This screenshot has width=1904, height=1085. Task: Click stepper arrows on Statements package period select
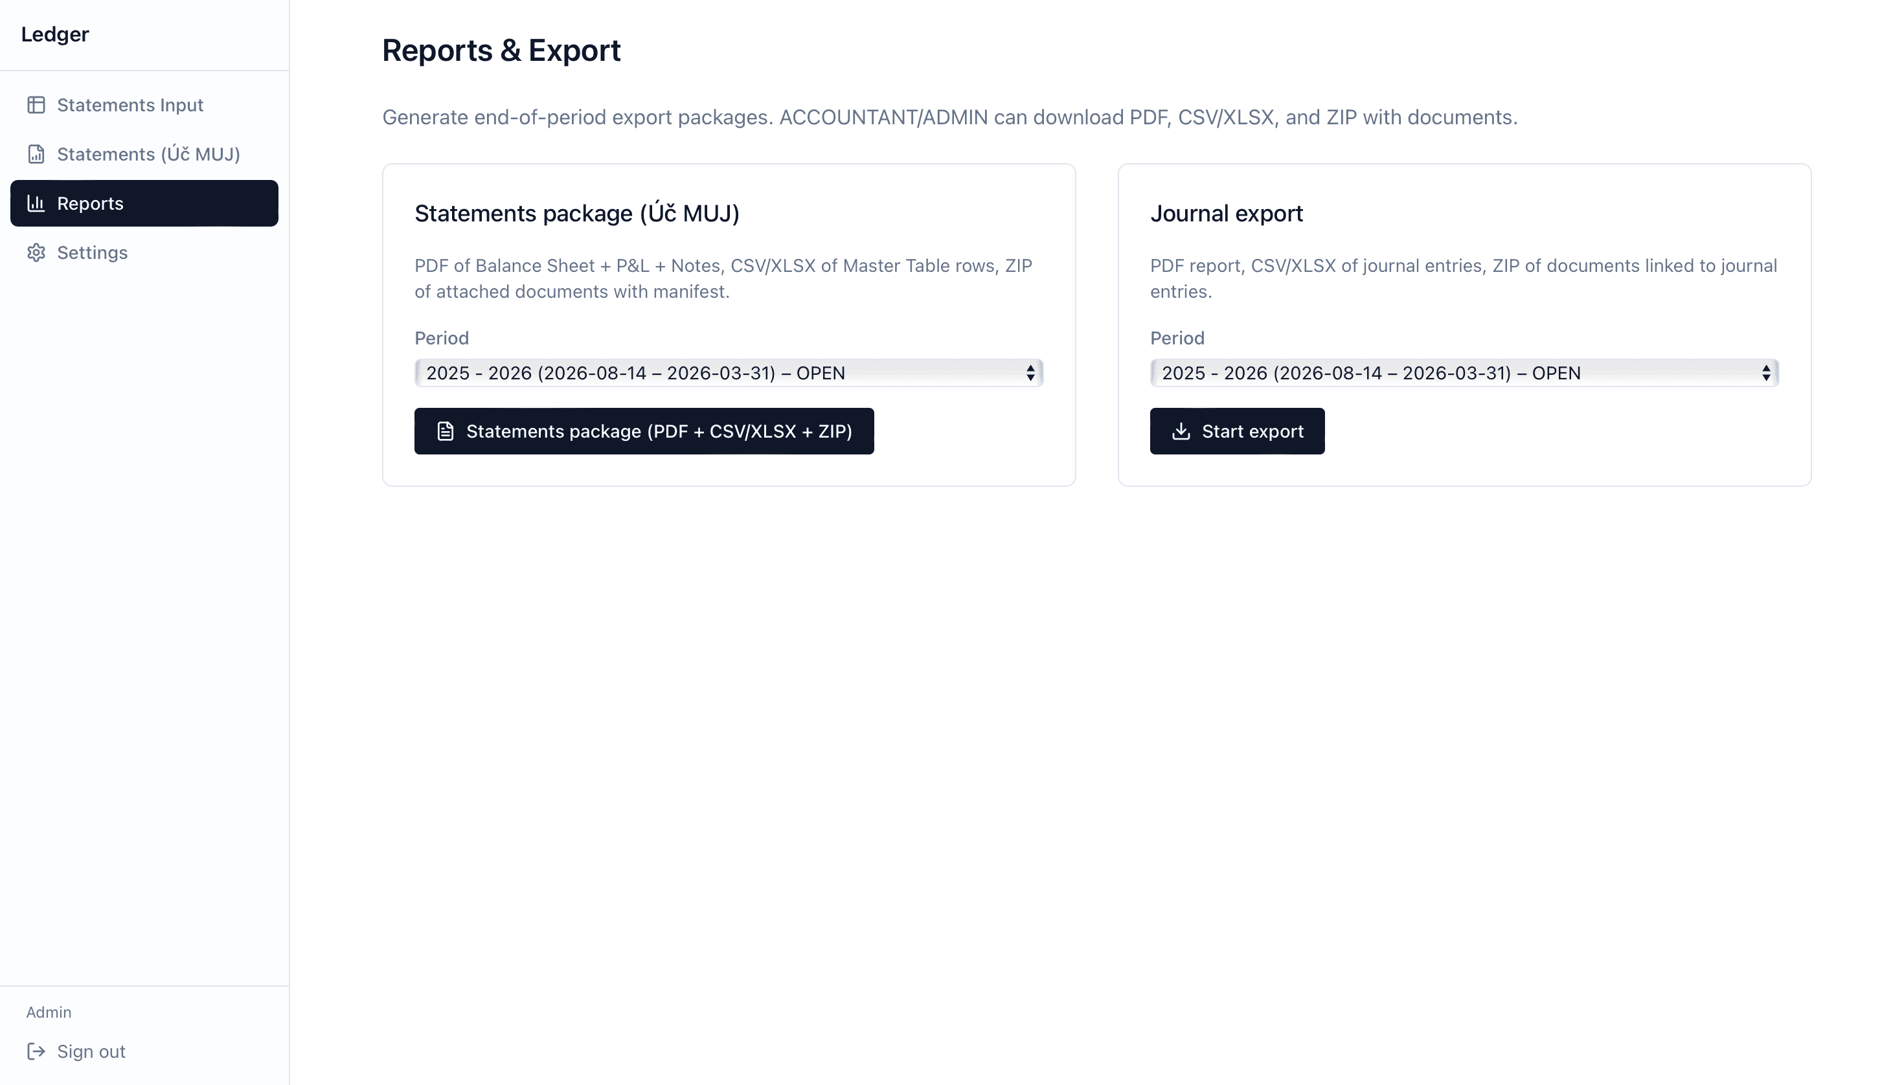(1030, 373)
